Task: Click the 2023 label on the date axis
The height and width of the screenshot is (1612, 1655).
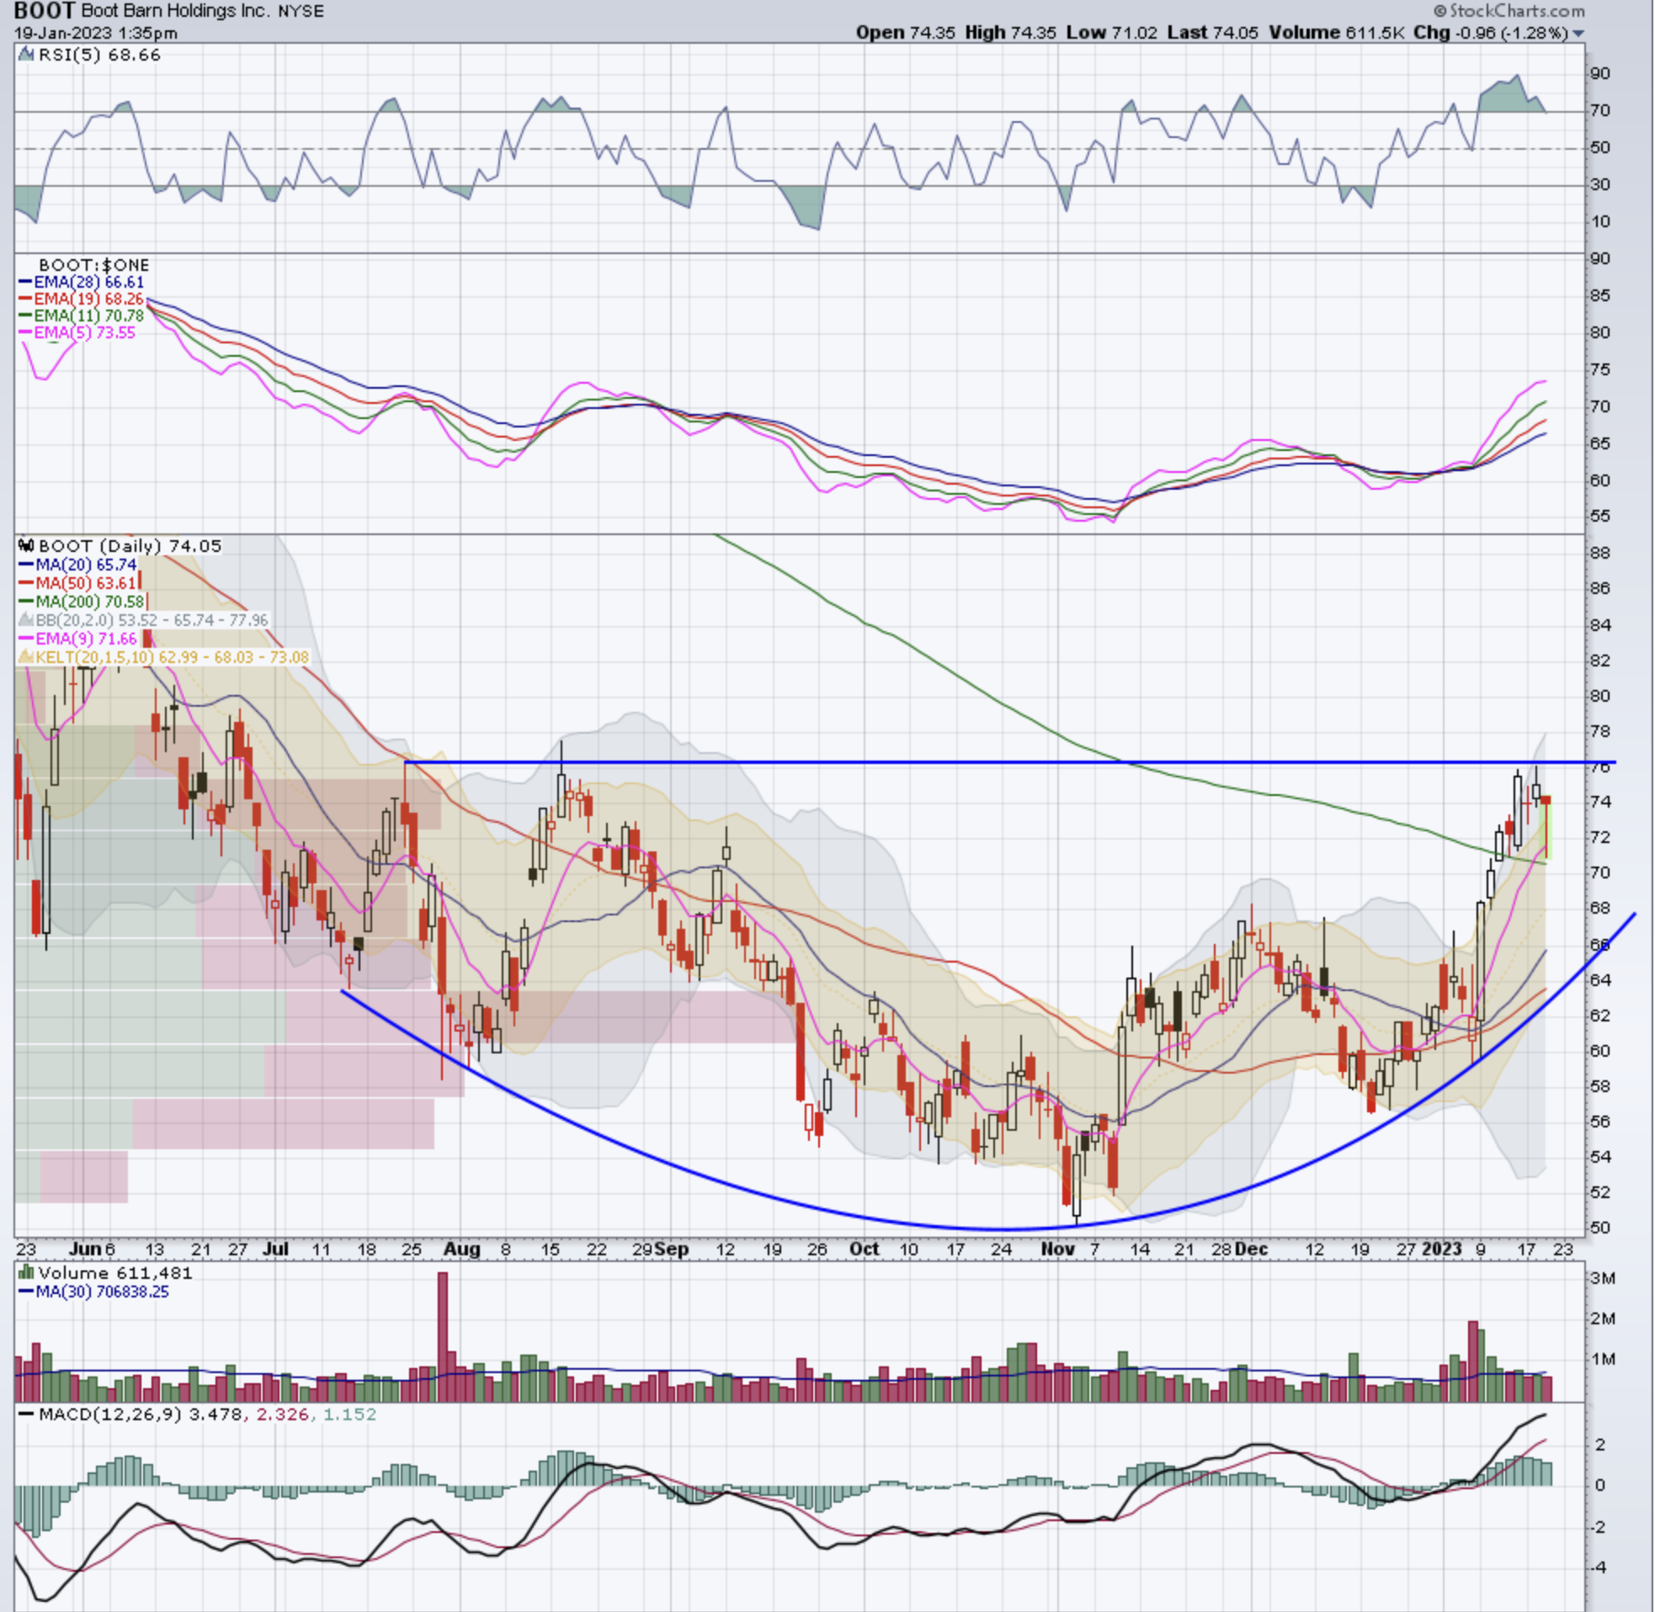Action: [x=1441, y=1249]
